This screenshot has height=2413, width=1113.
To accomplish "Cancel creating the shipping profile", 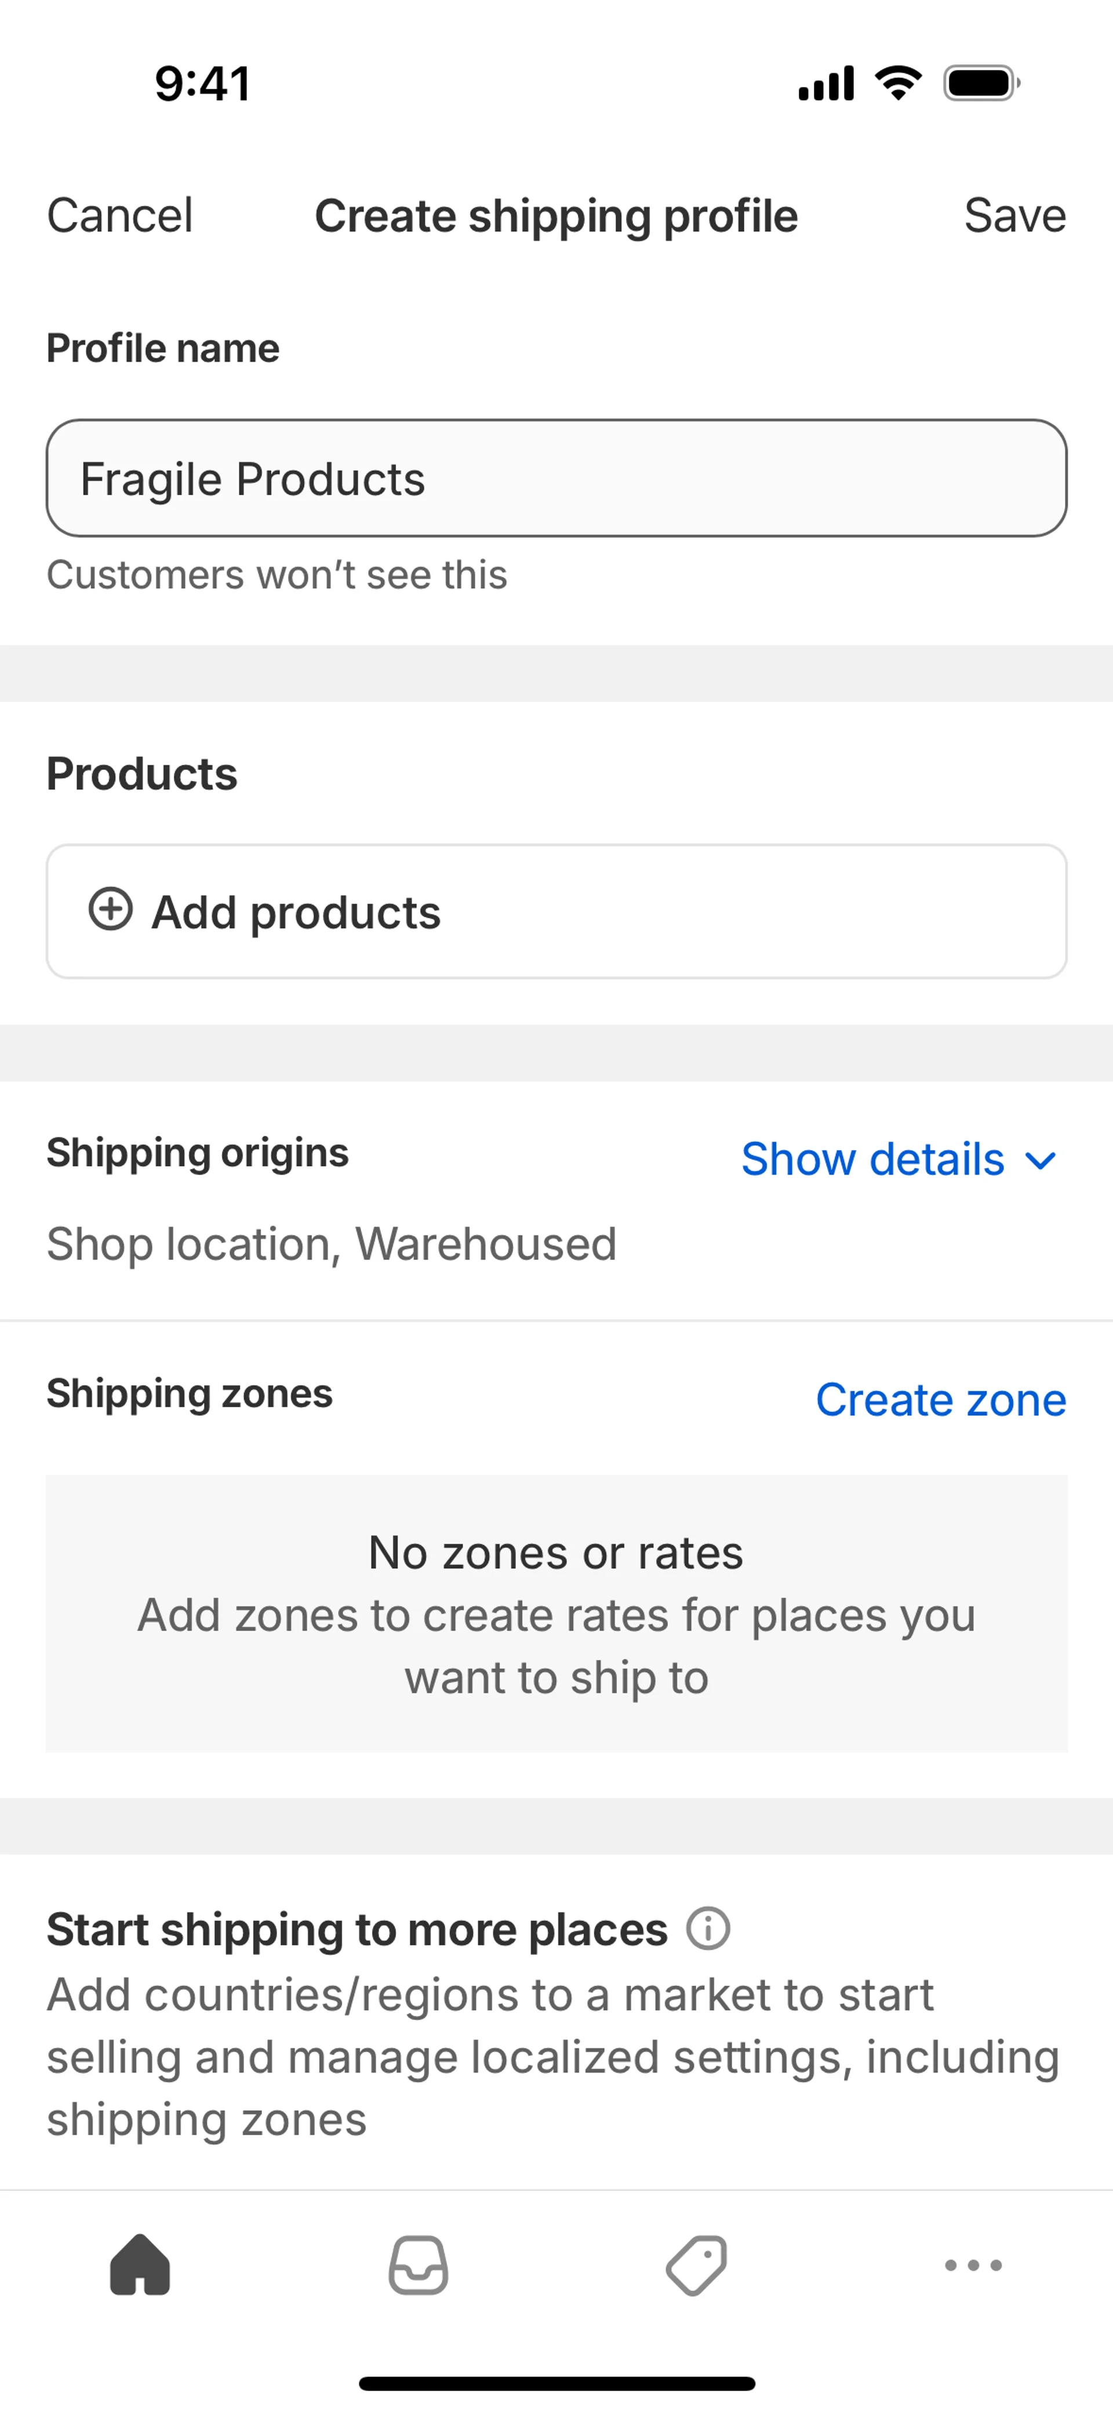I will pyautogui.click(x=120, y=216).
